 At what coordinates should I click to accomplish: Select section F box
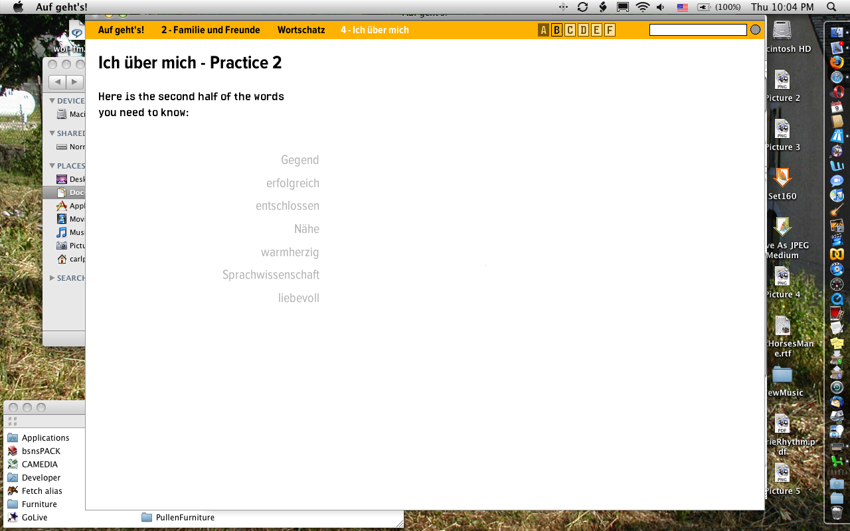[x=610, y=30]
